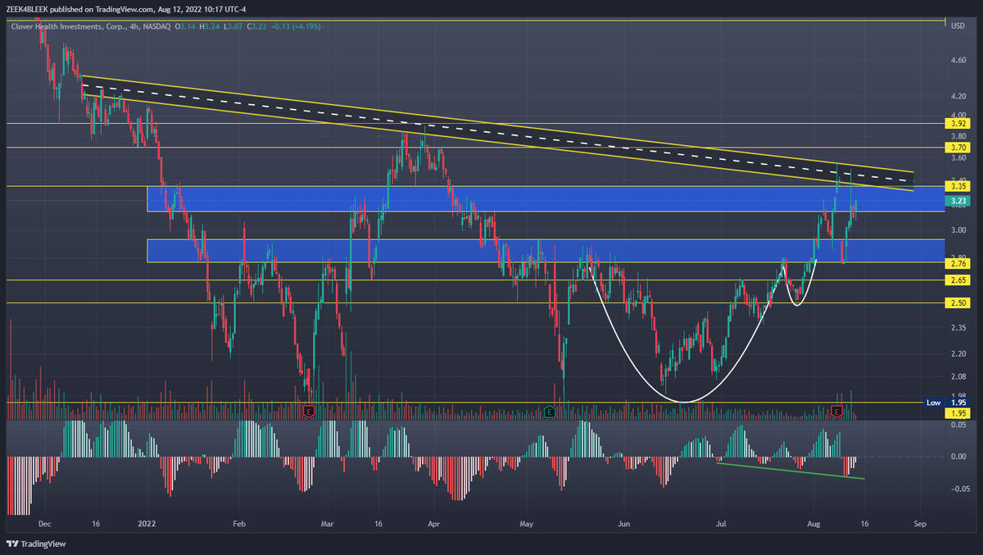Click the green earnings marker in May
The width and height of the screenshot is (983, 555).
coord(550,410)
